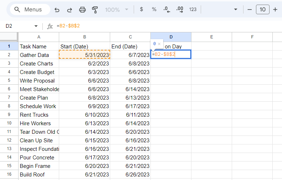Click the 'Write Proposal' cell
This screenshot has height=180, width=282.
point(39,81)
